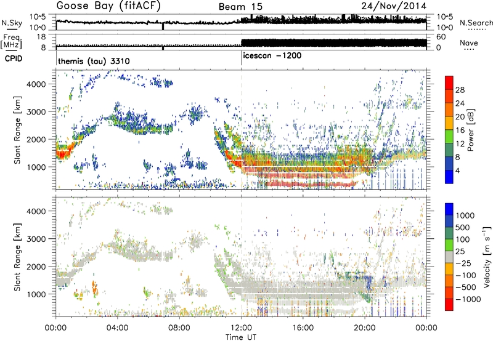
Task: Click the 'N.Search' legend label
Action: 476,23
